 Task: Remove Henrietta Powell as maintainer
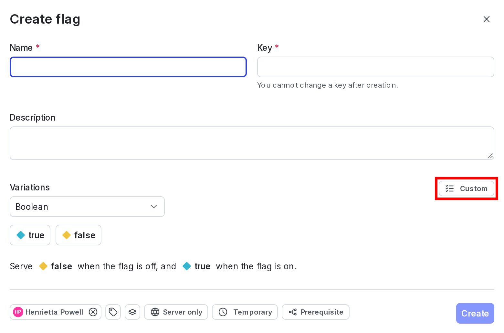click(93, 312)
